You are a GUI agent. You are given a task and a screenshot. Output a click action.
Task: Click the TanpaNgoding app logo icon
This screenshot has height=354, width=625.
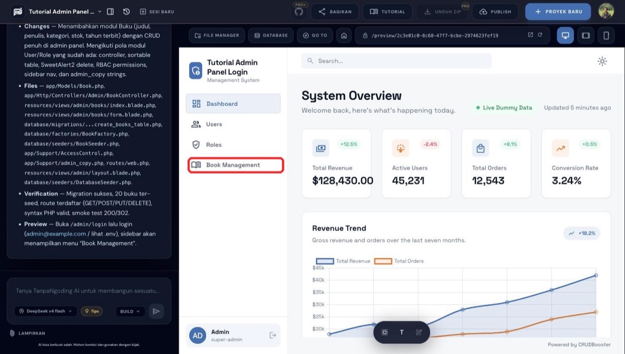[x=18, y=11]
